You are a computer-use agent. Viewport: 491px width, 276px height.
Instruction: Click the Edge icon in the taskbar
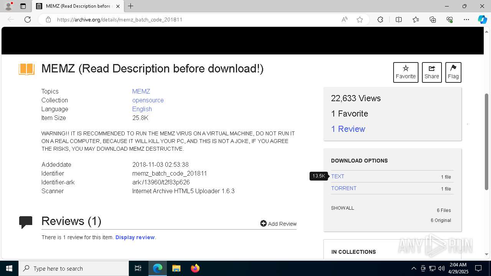[x=158, y=268]
